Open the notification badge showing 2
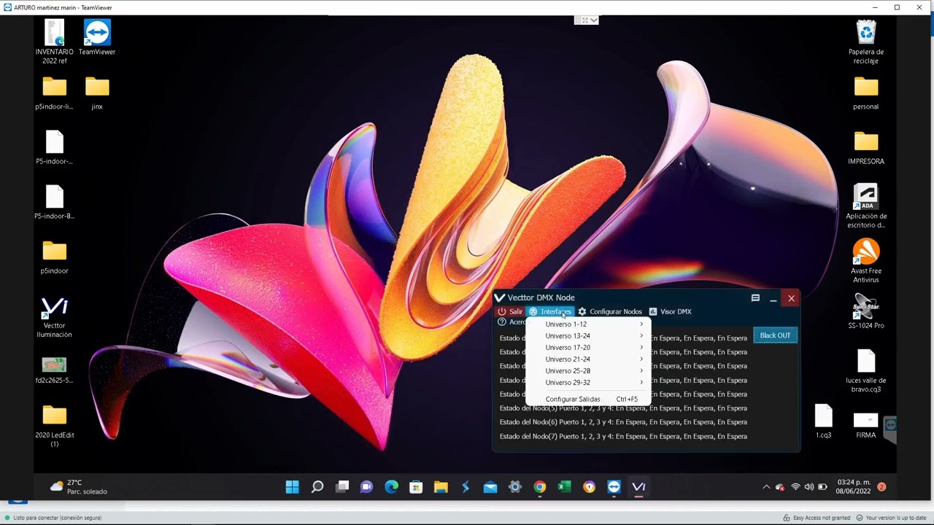Viewport: 934px width, 525px height. 881,486
